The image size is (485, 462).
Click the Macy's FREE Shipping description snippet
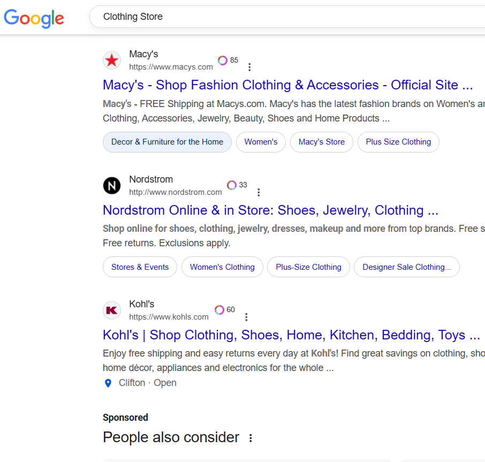tap(294, 111)
